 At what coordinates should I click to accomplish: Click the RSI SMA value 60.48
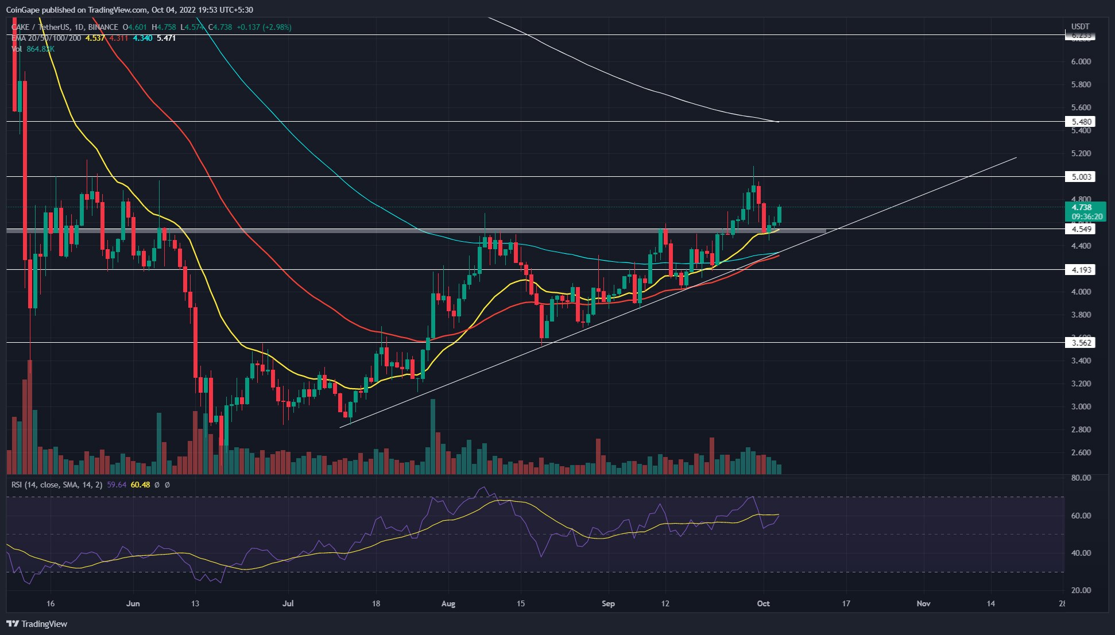click(141, 485)
